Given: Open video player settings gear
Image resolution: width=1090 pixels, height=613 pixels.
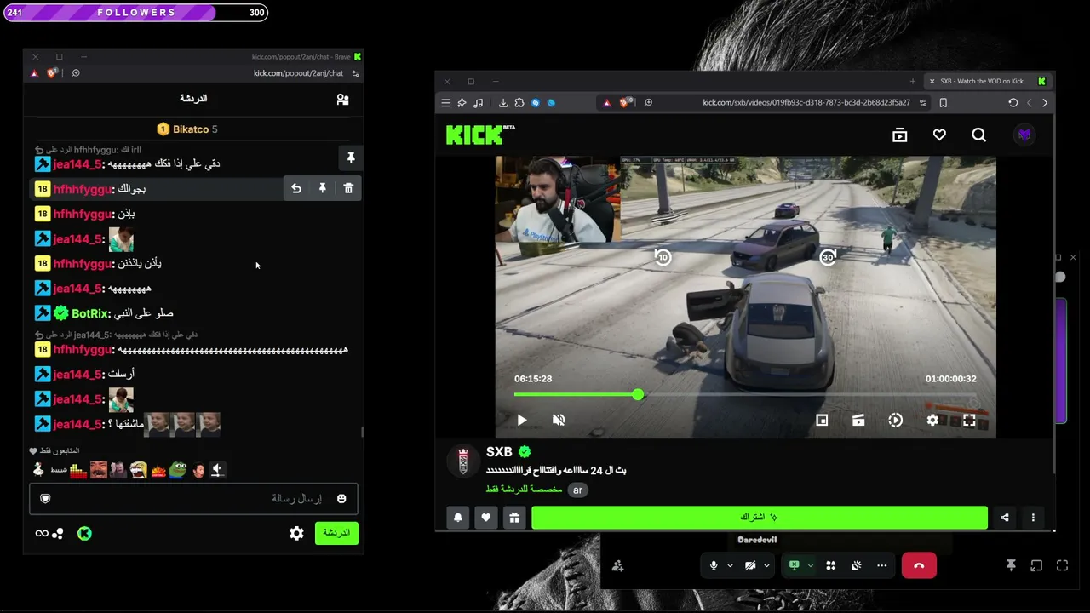Looking at the screenshot, I should [x=932, y=420].
